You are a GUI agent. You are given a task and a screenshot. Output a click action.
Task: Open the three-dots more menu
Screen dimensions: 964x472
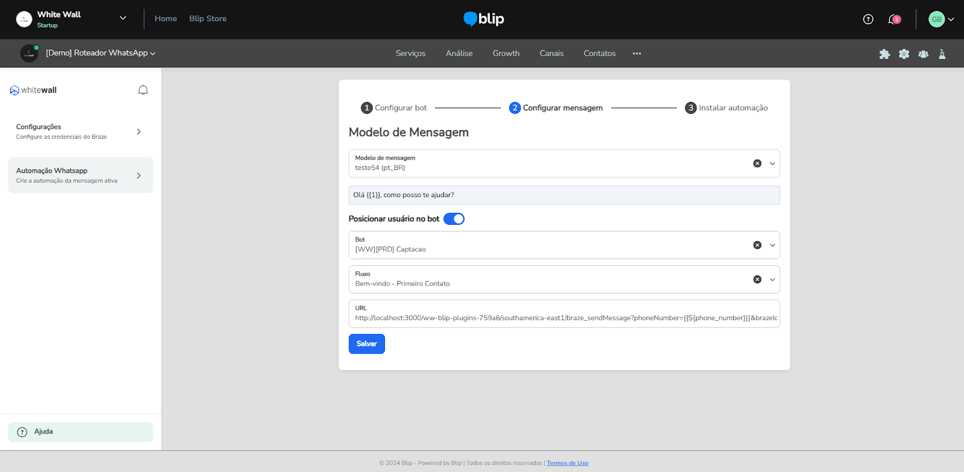[x=637, y=54]
